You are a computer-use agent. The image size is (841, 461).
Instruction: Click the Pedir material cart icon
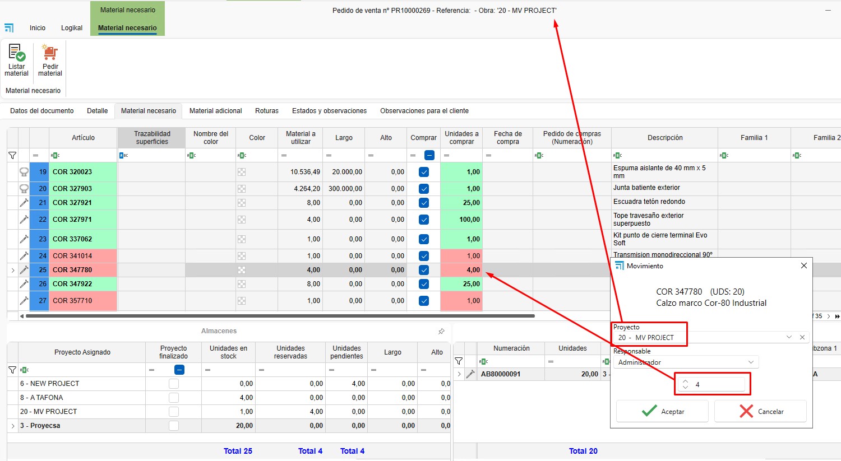50,53
